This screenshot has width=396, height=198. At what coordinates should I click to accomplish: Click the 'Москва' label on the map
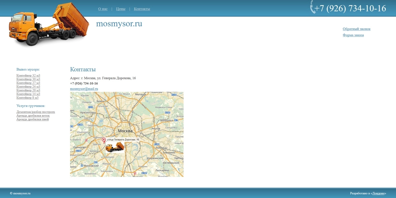pos(125,131)
